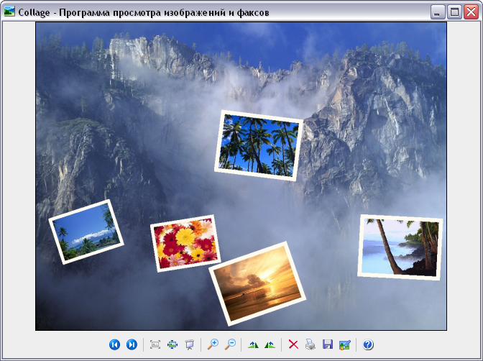
Task: Go to the next image
Action: click(132, 344)
